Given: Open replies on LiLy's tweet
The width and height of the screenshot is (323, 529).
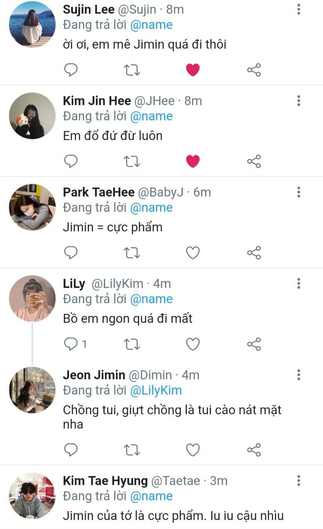Looking at the screenshot, I should (x=71, y=344).
